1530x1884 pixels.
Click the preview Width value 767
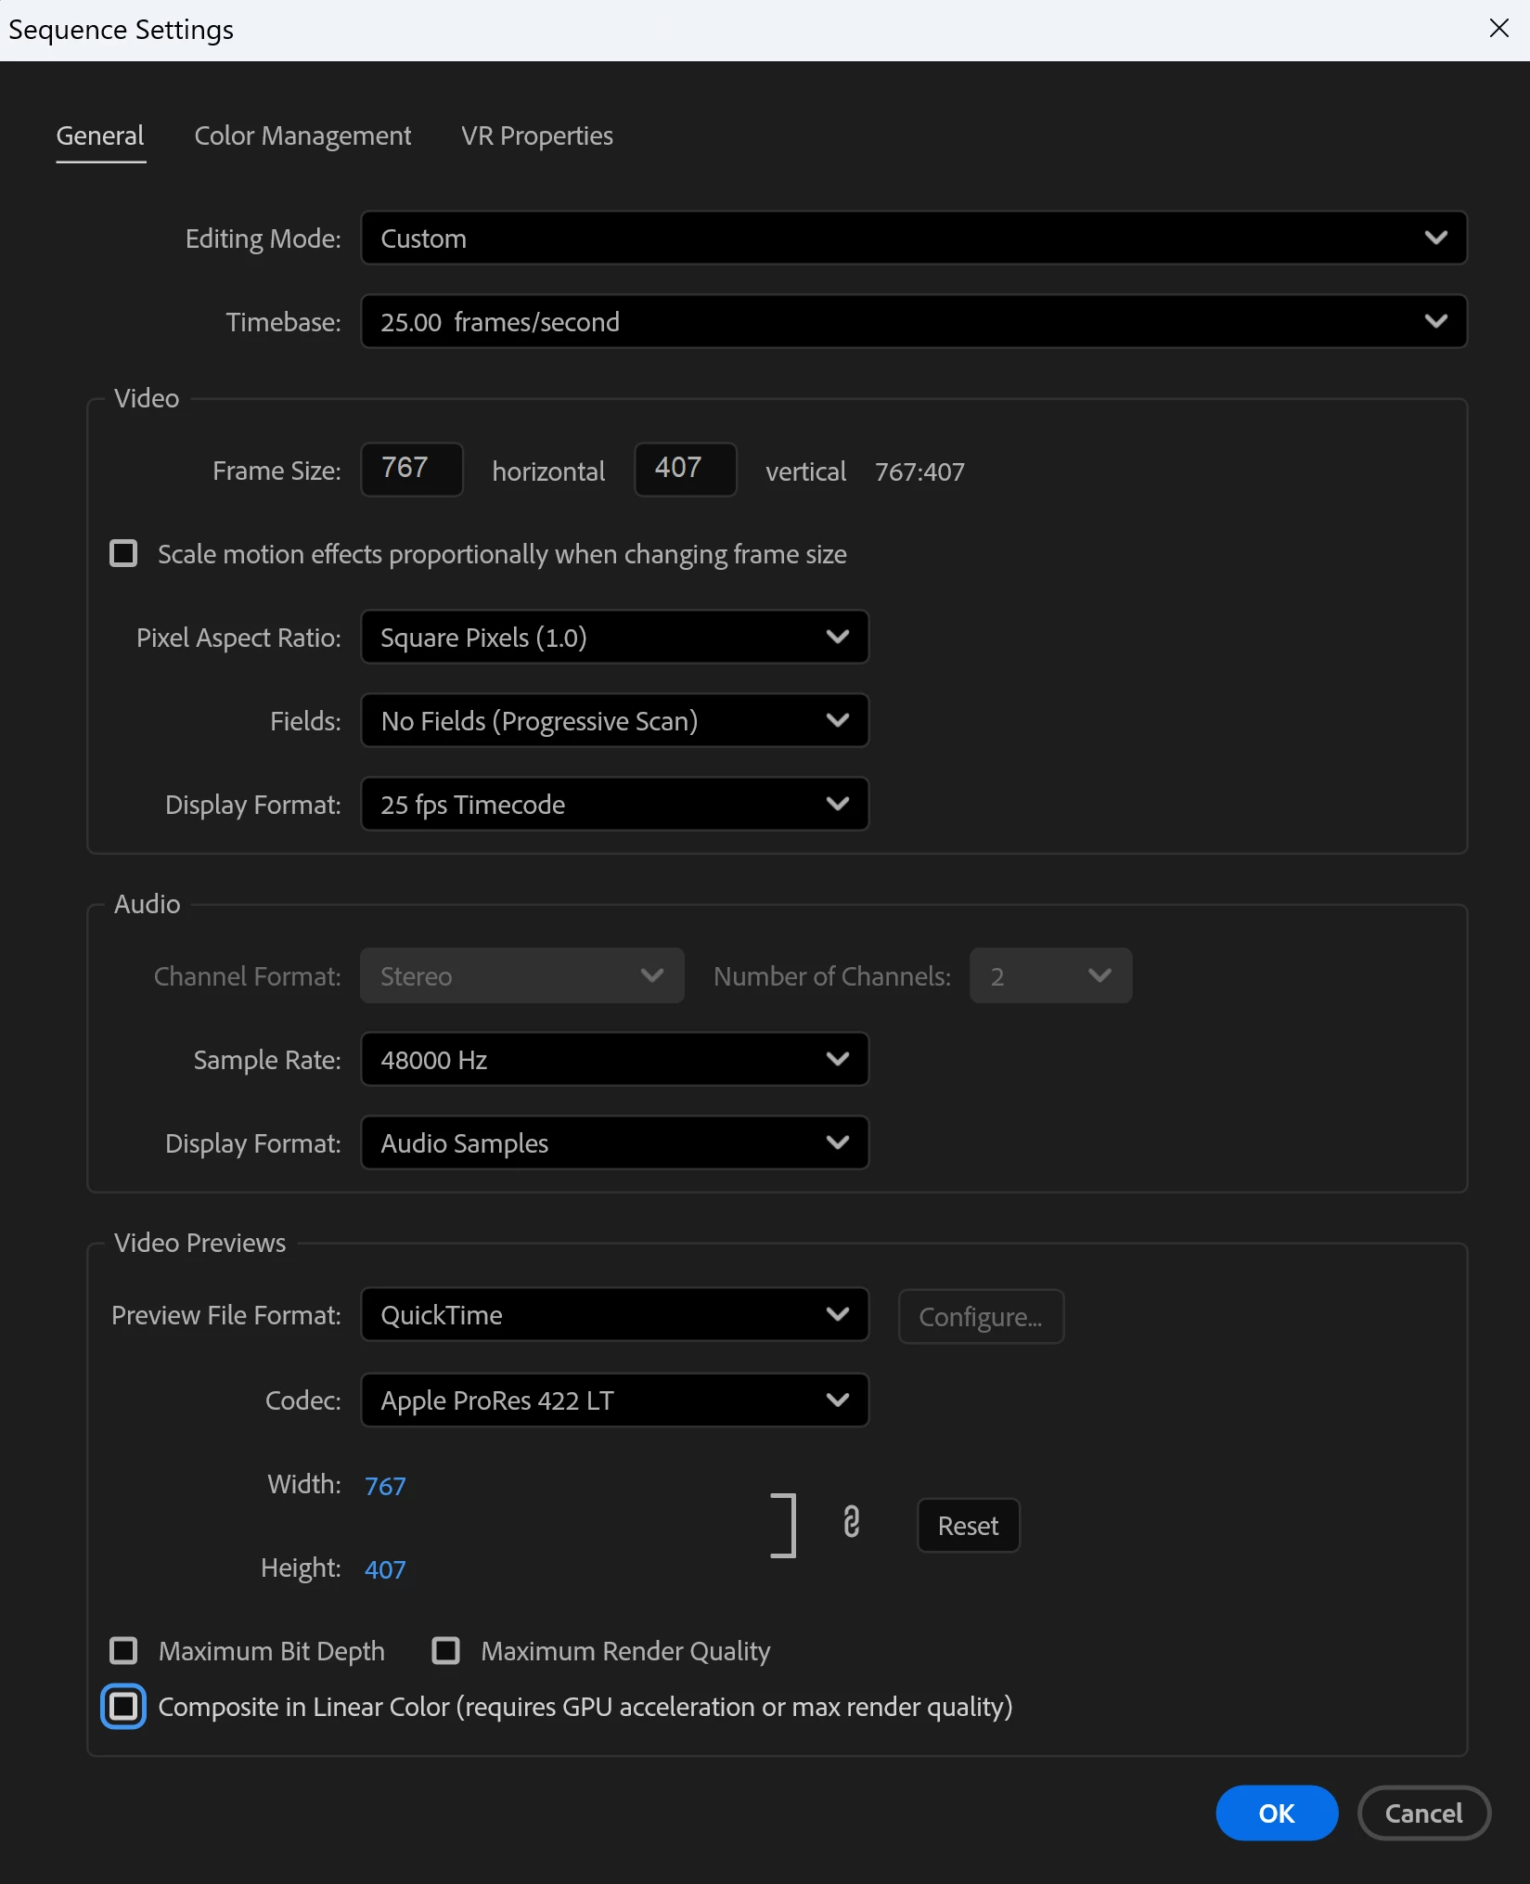pyautogui.click(x=385, y=1486)
